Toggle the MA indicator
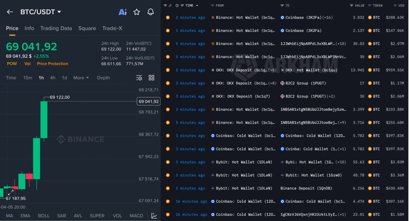Image resolution: width=410 pixels, height=221 pixels. [10, 216]
